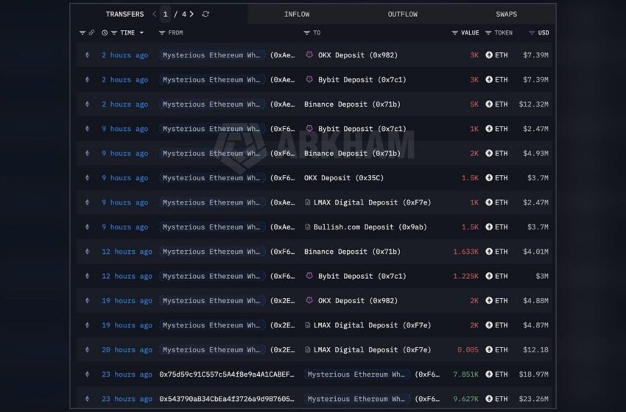626x412 pixels.
Task: Switch to the INFLOW tab
Action: [x=297, y=15]
